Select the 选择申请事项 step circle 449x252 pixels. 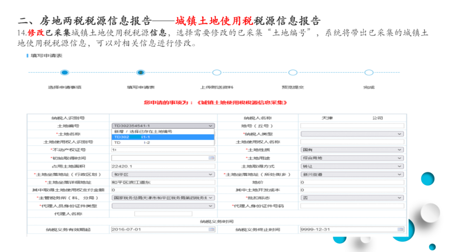pyautogui.click(x=65, y=73)
